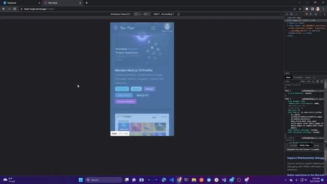Reload the page with browser refresh button
The height and width of the screenshot is (184, 327).
15,9
